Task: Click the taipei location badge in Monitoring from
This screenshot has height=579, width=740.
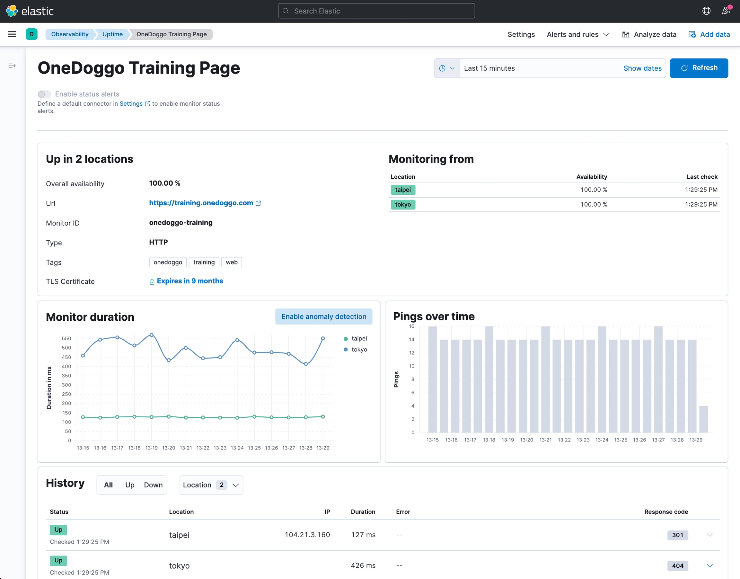Action: (x=403, y=190)
